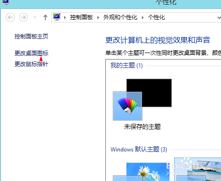Go up one level with the up arrow

click(45, 17)
